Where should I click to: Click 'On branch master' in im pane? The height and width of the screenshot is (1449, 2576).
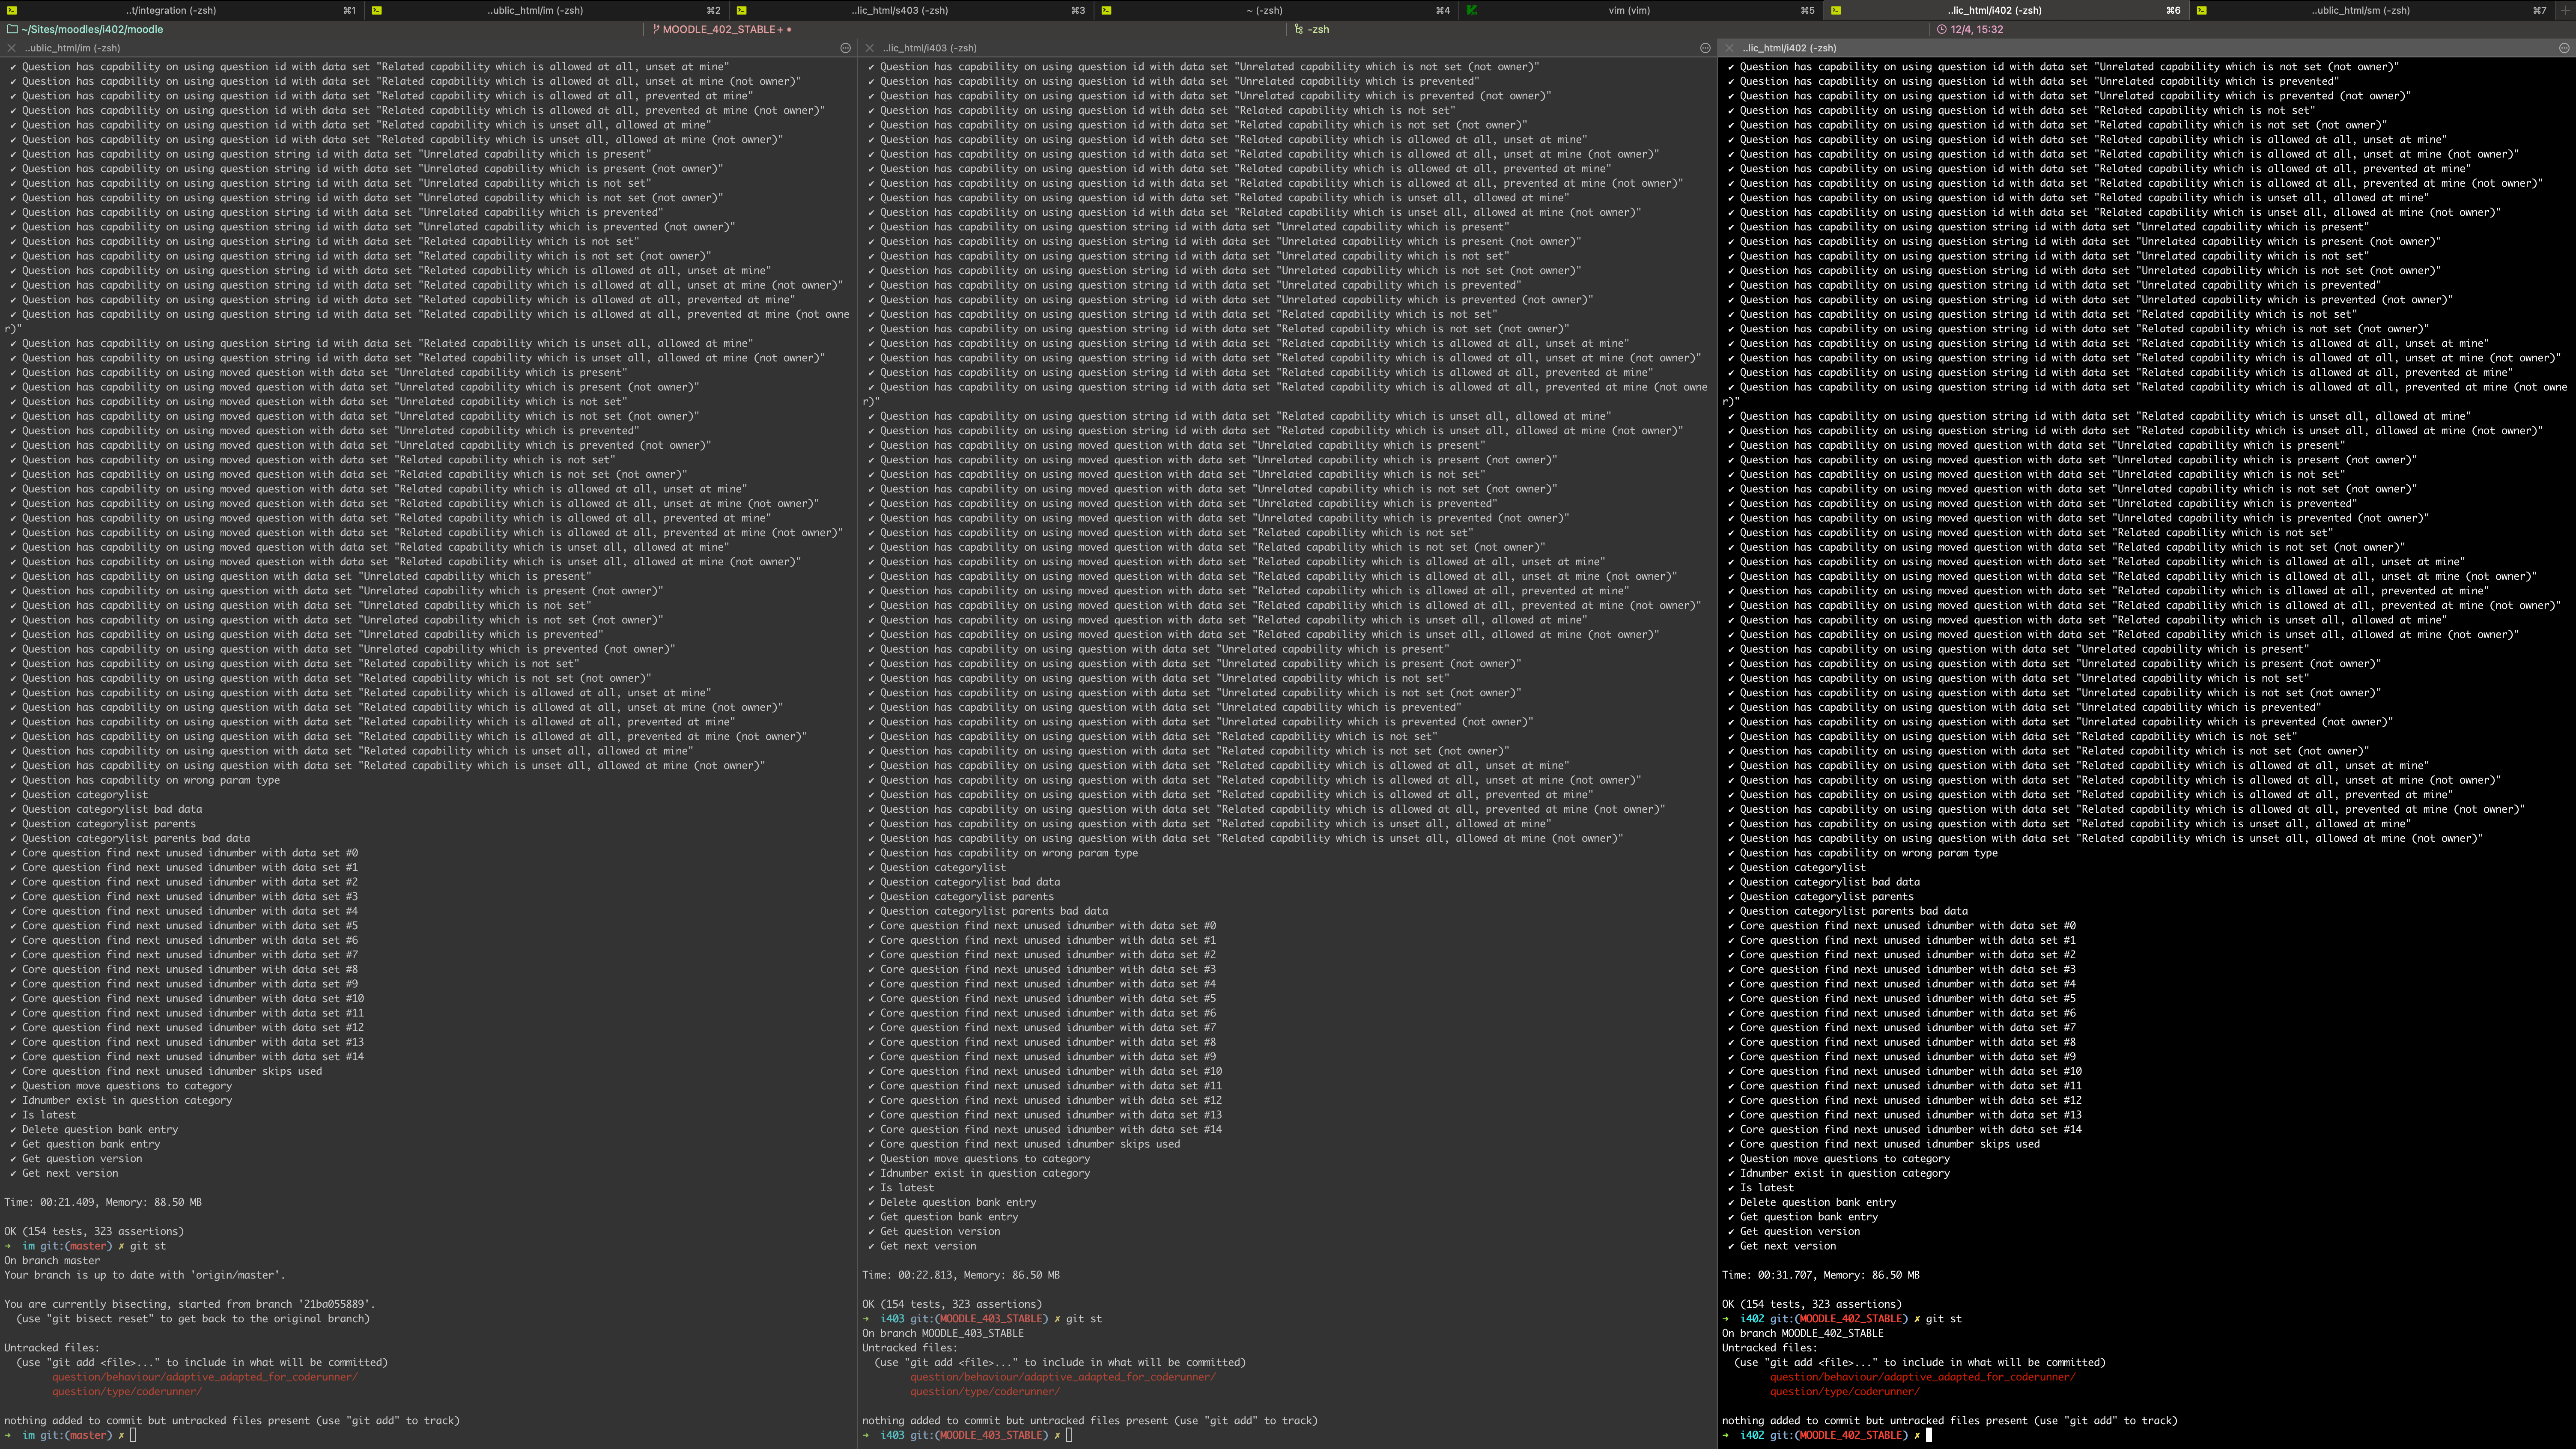(52, 1260)
